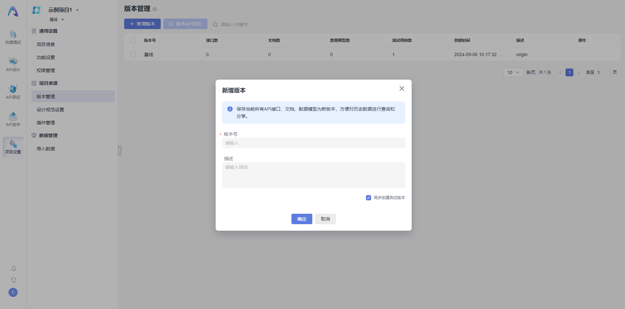Check the 基线 row checkbox
This screenshot has height=309, width=625.
(x=133, y=54)
